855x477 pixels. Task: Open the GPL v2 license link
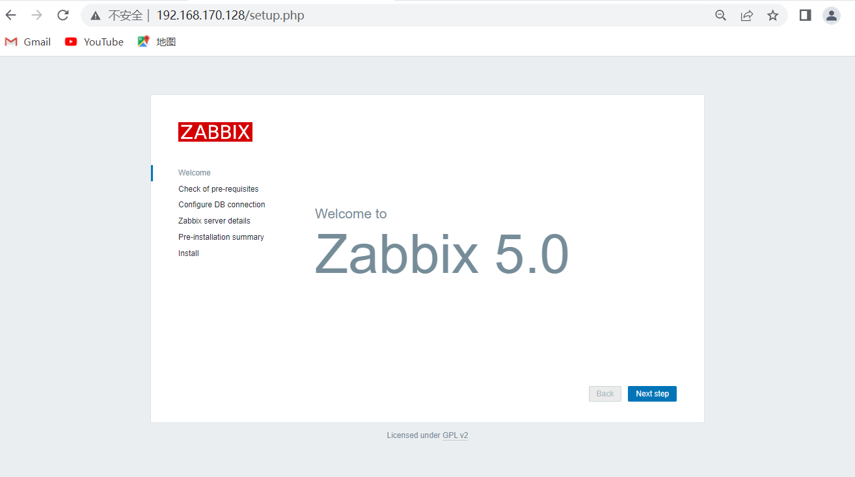point(455,435)
